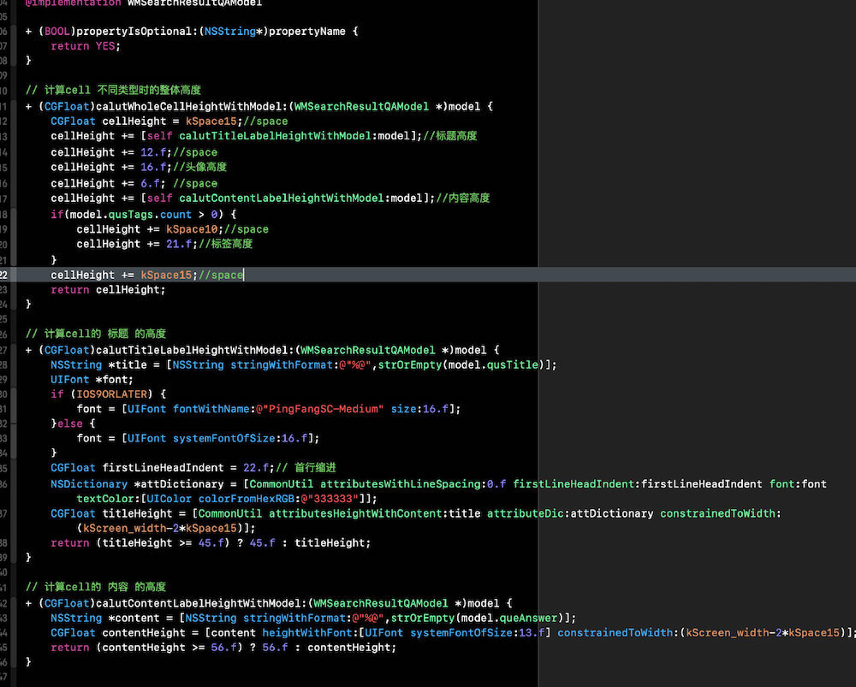Click the qusTitle property
Image resolution: width=856 pixels, height=687 pixels.
(513, 365)
